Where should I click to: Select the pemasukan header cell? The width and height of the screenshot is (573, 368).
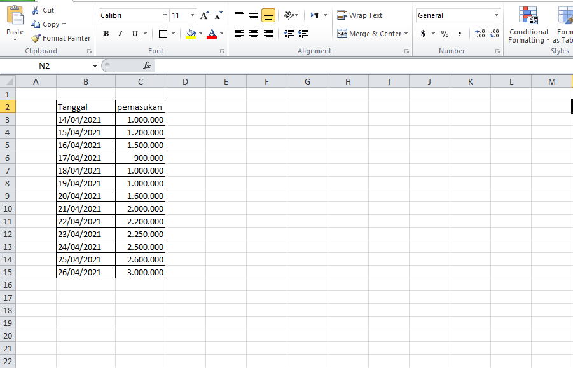pos(141,107)
